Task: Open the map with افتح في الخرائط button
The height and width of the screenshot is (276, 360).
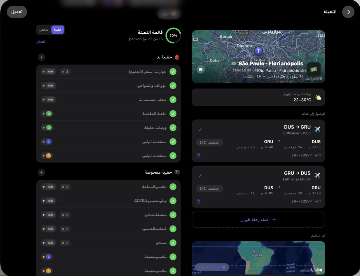Action: click(212, 267)
